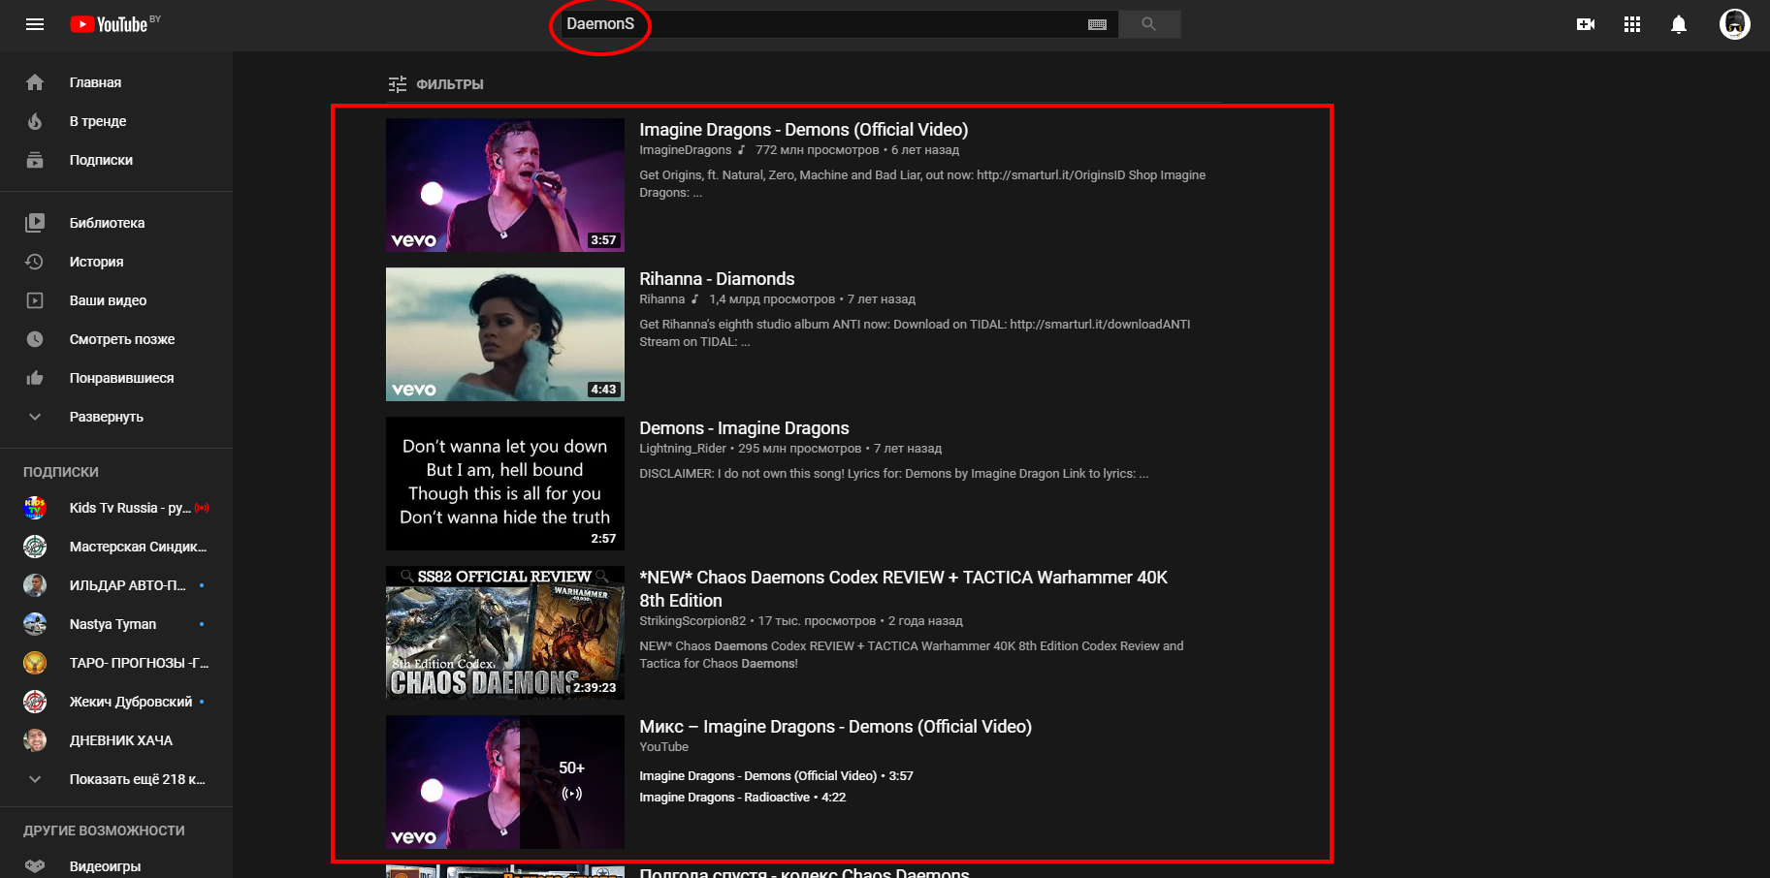
Task: Open the Жекич Дубровский subscription
Action: pos(116,702)
